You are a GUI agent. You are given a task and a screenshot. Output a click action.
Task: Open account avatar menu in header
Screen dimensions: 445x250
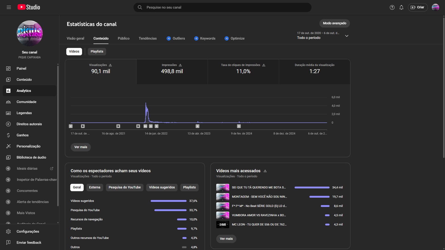435,7
